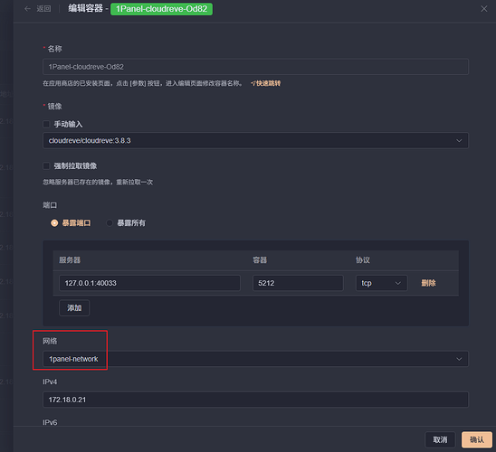
Task: Click the container port field 5212
Action: 298,283
